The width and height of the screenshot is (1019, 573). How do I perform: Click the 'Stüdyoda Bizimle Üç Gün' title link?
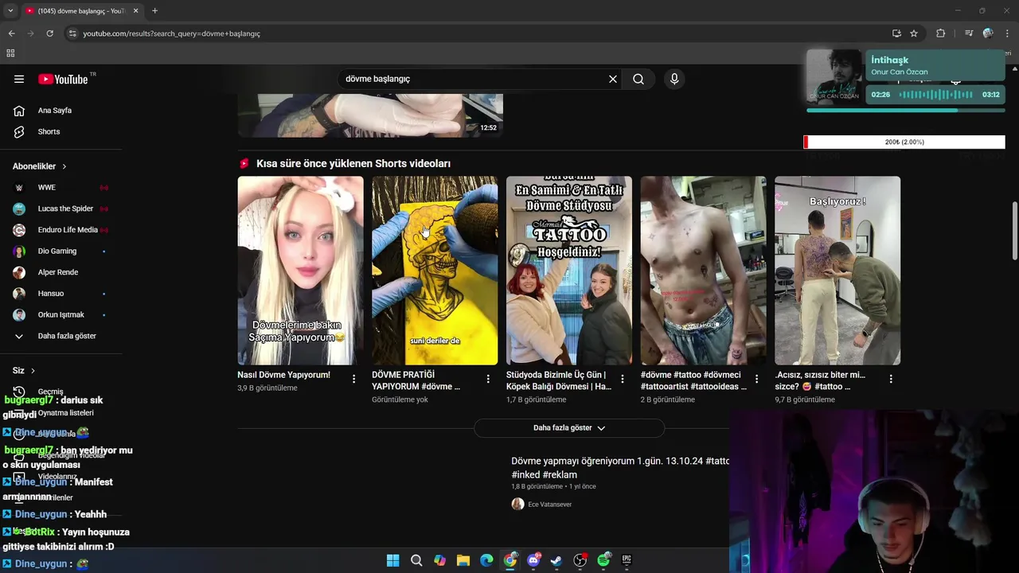pos(559,380)
